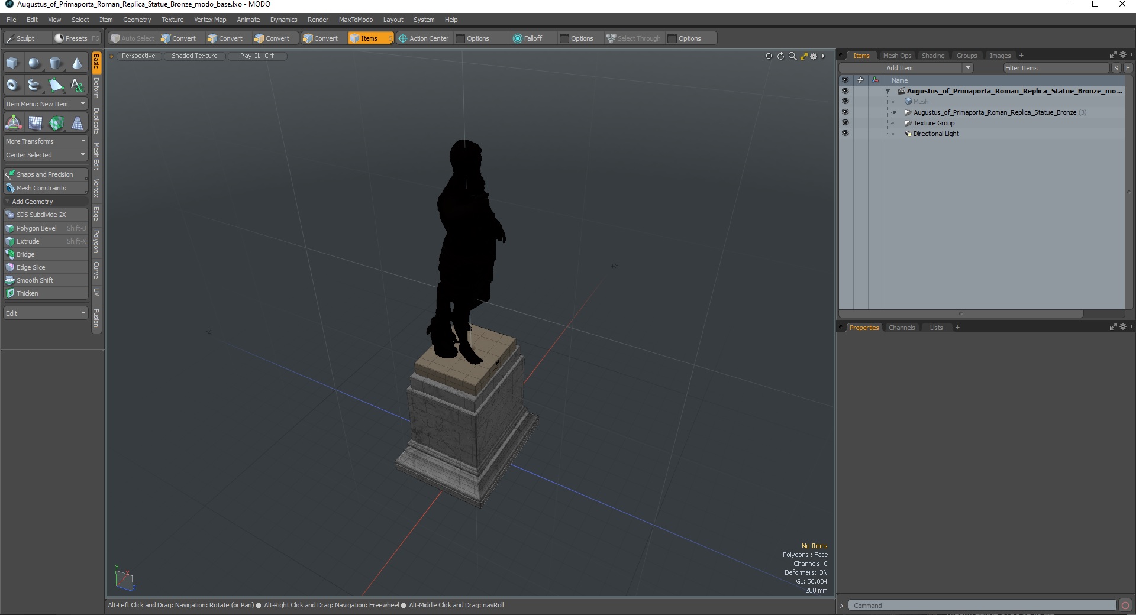Open the Edit dropdown
This screenshot has height=615, width=1136.
tap(46, 313)
